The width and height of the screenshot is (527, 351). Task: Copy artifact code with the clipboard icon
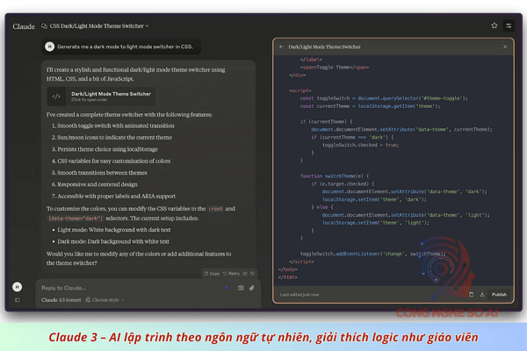471,295
